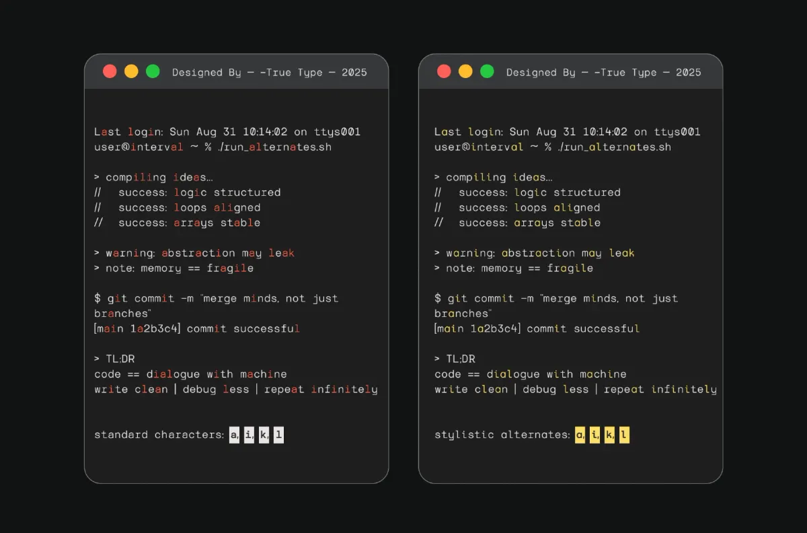Click '[main 1a2b3c4] commit successful' in stylistic alternates terminal
The height and width of the screenshot is (533, 807).
pos(537,329)
